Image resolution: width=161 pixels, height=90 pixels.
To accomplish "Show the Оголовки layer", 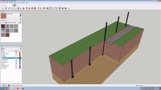I will point(16,68).
